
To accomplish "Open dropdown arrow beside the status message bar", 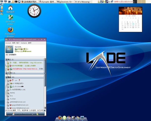I will tap(45, 110).
